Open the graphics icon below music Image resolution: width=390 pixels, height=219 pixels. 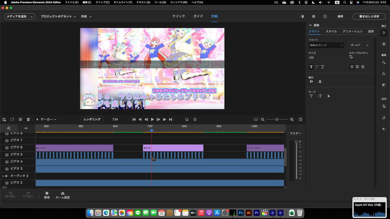click(384, 129)
